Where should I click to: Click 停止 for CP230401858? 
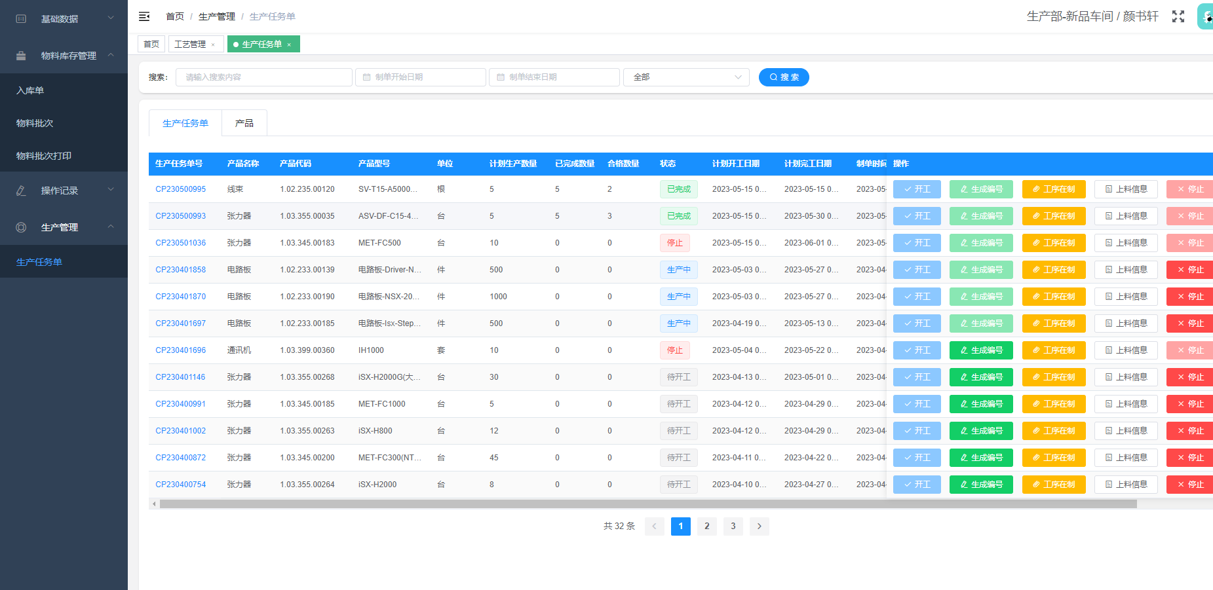1190,270
